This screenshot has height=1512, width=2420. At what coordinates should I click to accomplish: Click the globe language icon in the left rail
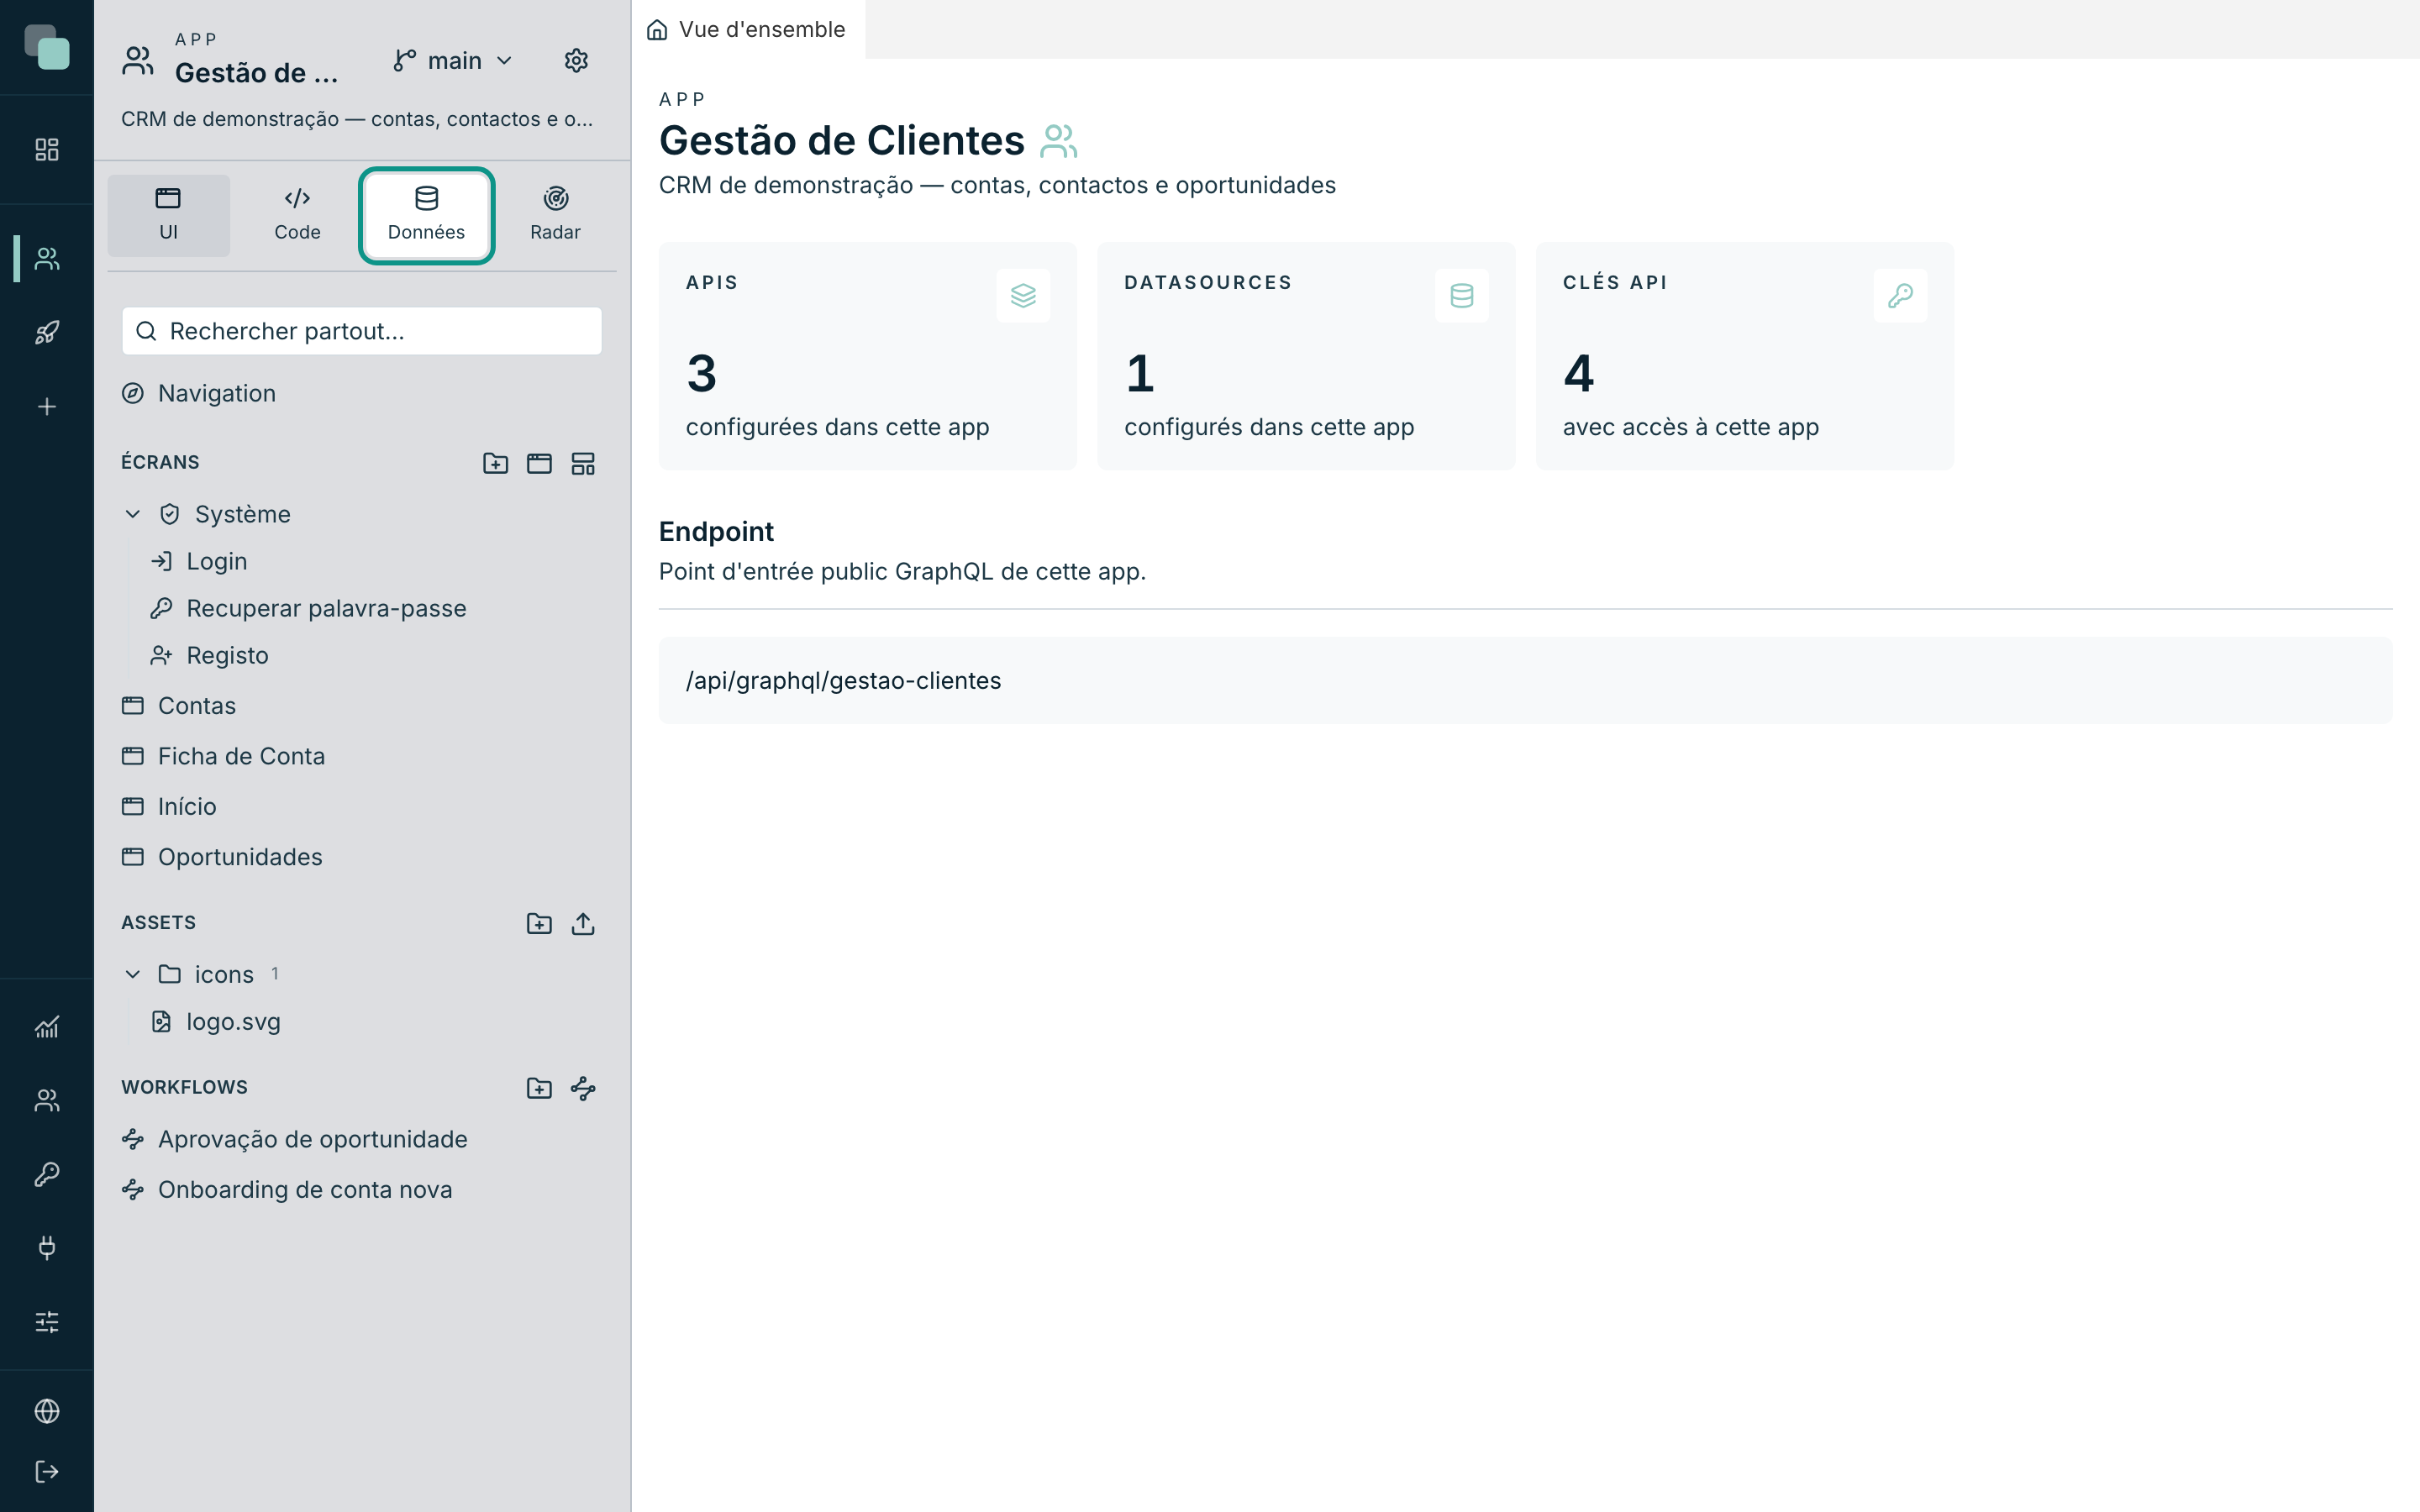[47, 1411]
